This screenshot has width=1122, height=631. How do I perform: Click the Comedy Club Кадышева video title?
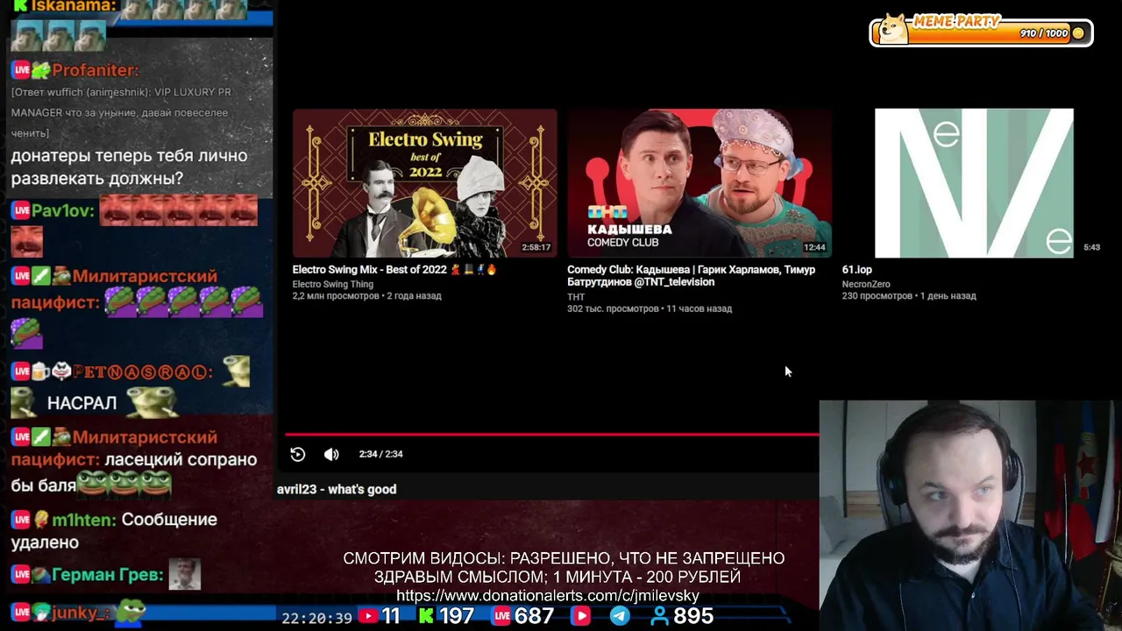click(x=691, y=276)
